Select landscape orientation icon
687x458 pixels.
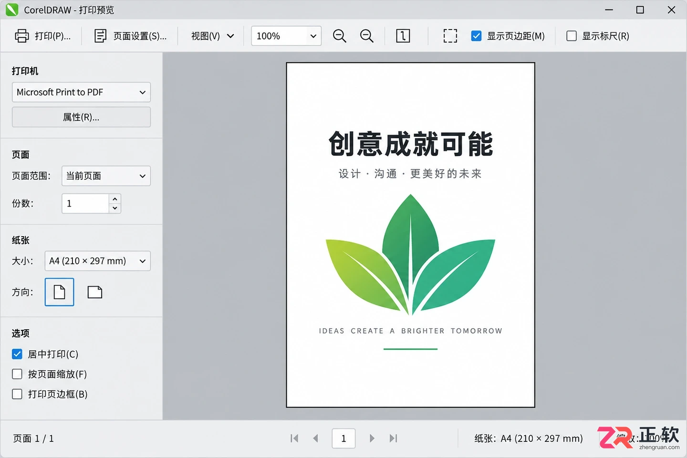tap(95, 292)
